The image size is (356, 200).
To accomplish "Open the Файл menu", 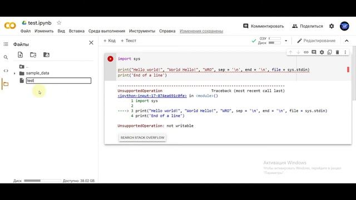I will [26, 31].
